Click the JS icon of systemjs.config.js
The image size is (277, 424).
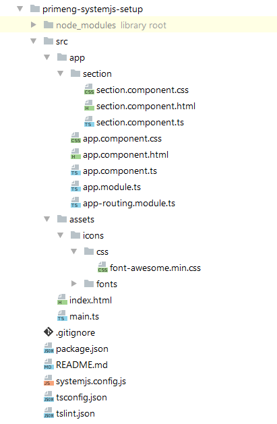[x=49, y=381]
